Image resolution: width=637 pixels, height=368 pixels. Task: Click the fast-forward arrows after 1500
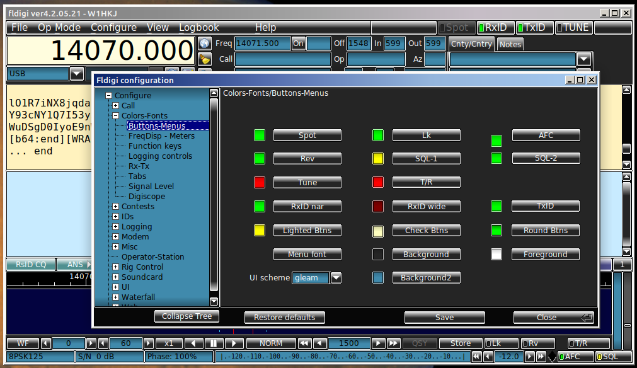[393, 343]
